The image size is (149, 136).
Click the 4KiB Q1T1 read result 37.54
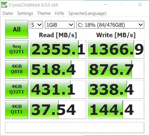[x=58, y=110]
